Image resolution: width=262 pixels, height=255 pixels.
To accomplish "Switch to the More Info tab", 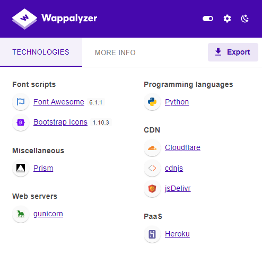I will click(115, 52).
